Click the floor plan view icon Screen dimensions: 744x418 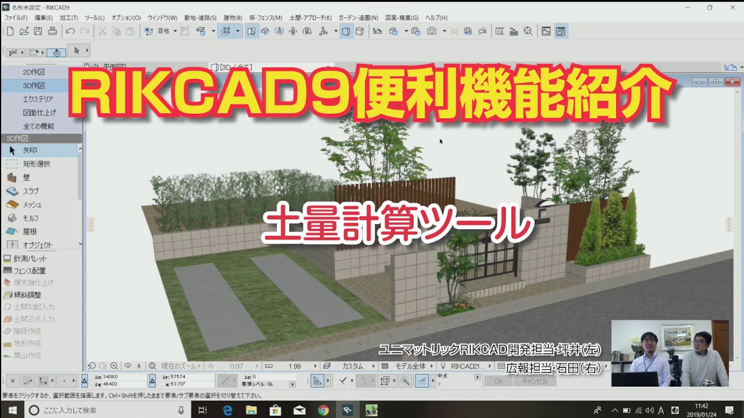(251, 31)
